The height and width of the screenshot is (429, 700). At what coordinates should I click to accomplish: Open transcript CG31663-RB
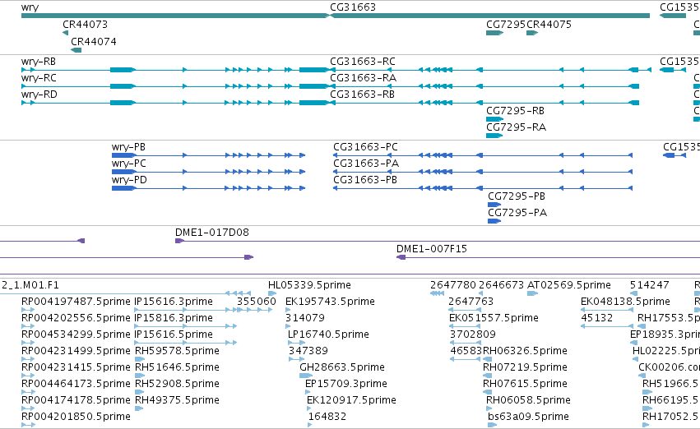[x=362, y=95]
